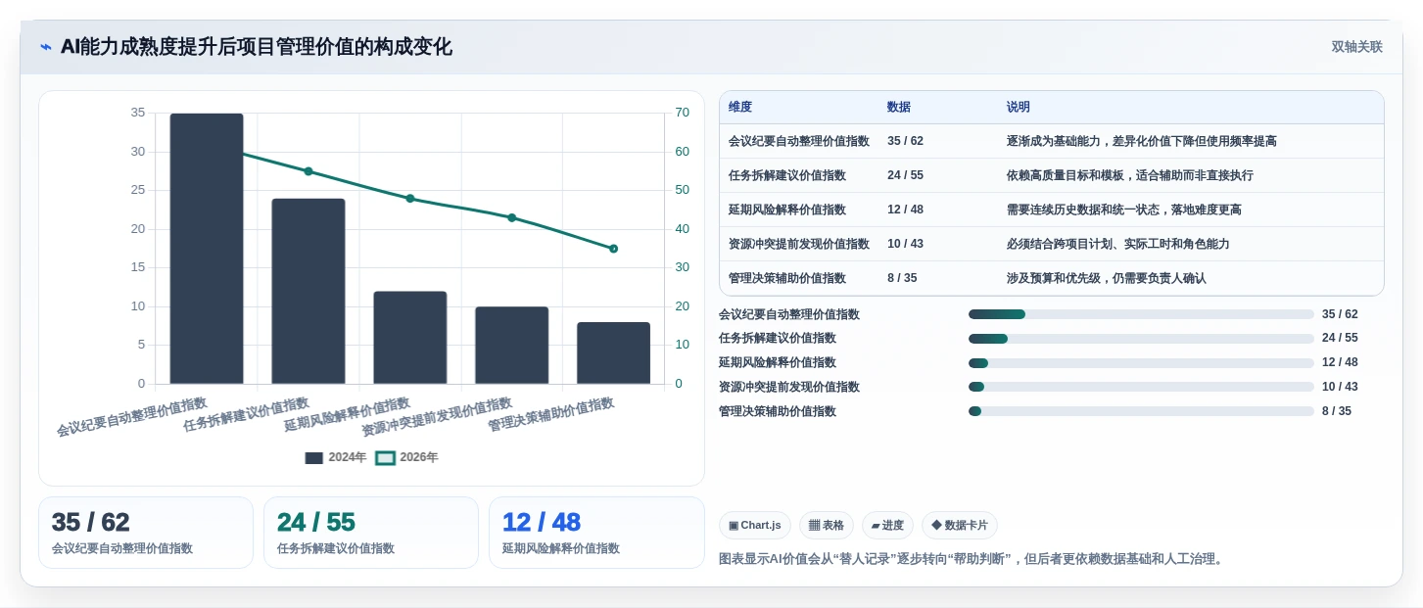Click the 8 / 35 cell in the table
Viewport: 1423px width, 608px height.
tap(902, 278)
